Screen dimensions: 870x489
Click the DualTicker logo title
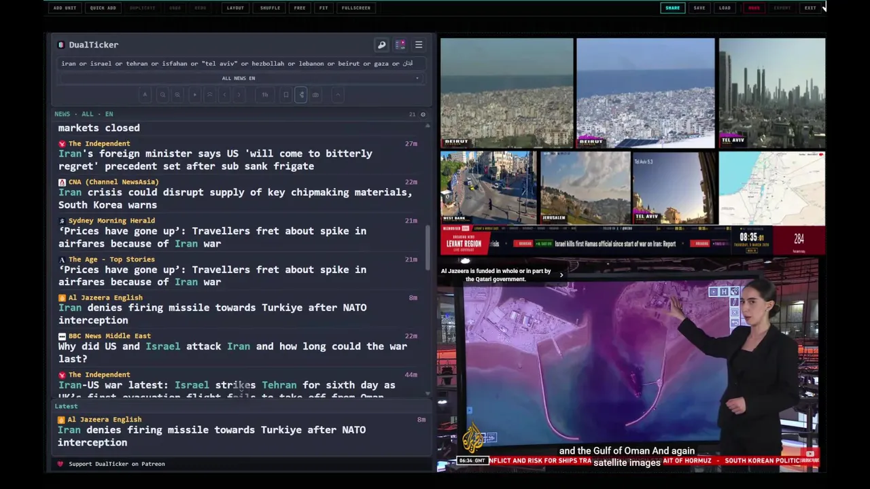point(93,45)
